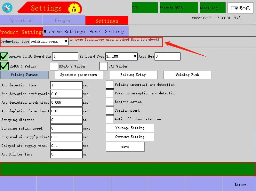Switch to the Operation tab
Viewport: 256px width, 191px height.
pos(21,20)
